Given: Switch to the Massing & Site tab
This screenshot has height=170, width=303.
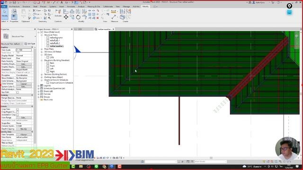Looking at the screenshot, I should [x=94, y=7].
